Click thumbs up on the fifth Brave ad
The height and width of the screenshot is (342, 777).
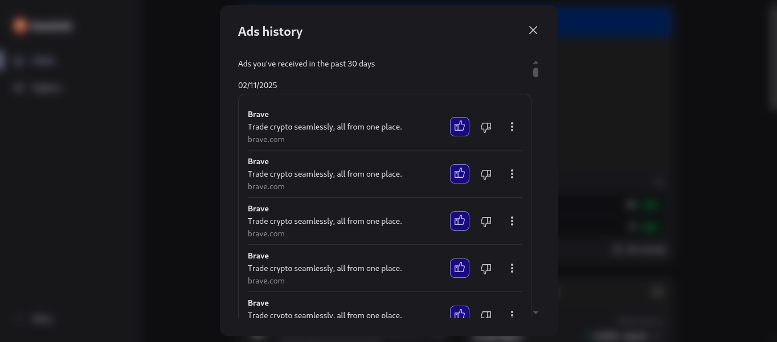460,313
